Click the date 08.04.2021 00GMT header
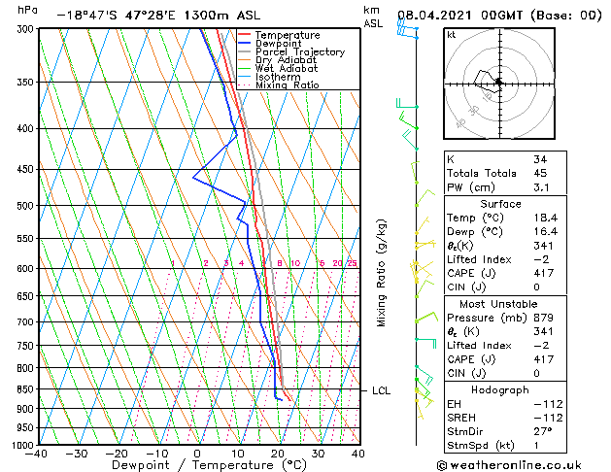Screen dimensions: 611x472 click(459, 16)
